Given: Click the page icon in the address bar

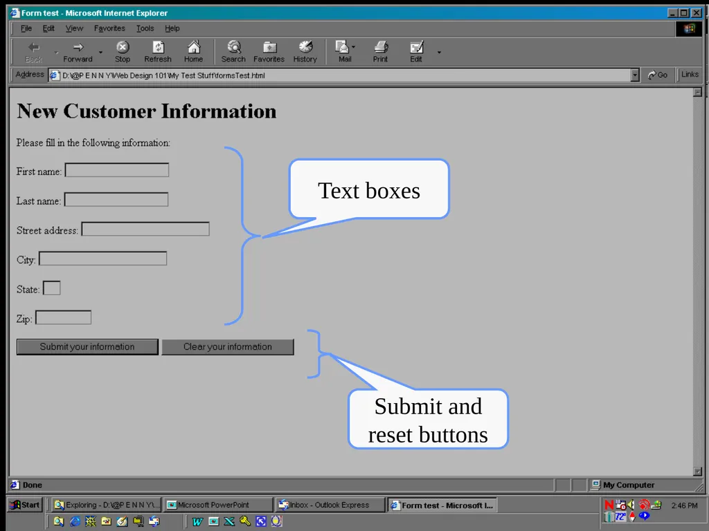Looking at the screenshot, I should tap(54, 75).
